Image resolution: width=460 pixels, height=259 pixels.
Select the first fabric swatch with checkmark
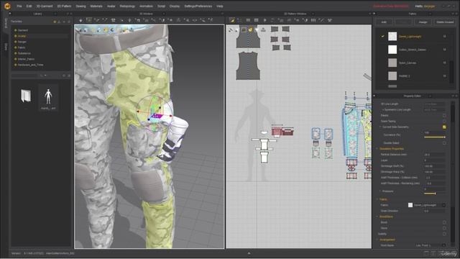[392, 37]
